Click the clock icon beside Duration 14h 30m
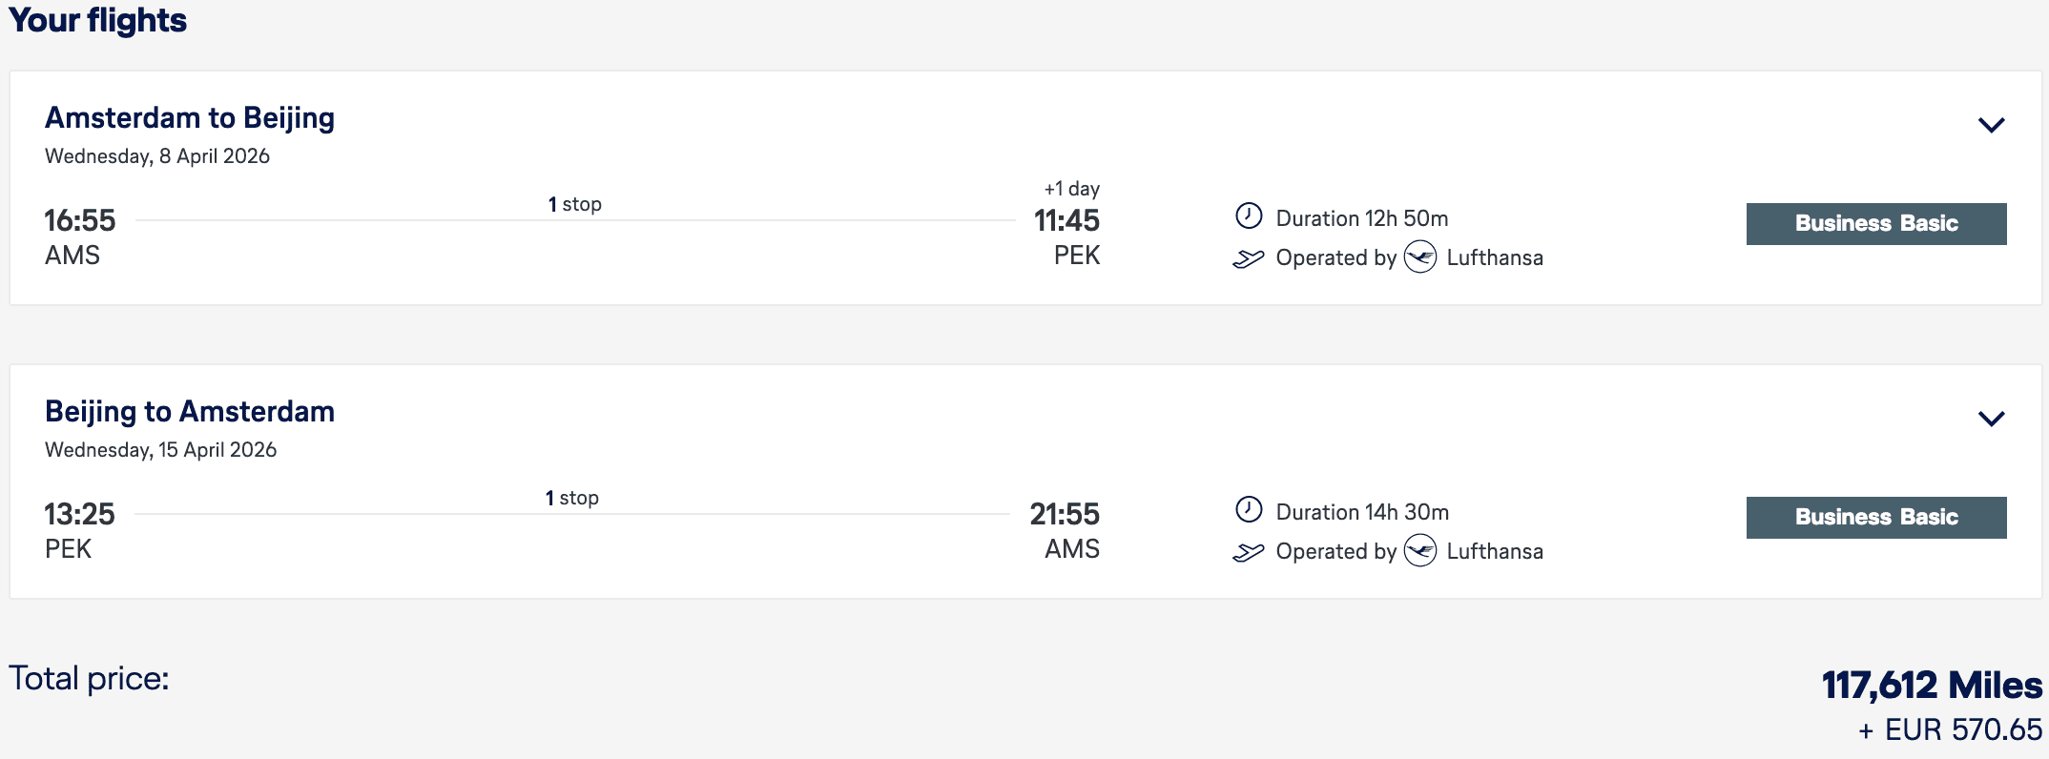 [x=1249, y=510]
